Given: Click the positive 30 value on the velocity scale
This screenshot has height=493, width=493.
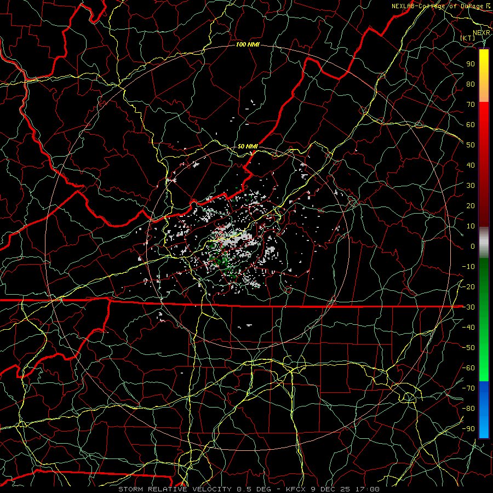Looking at the screenshot, I should pyautogui.click(x=471, y=186).
